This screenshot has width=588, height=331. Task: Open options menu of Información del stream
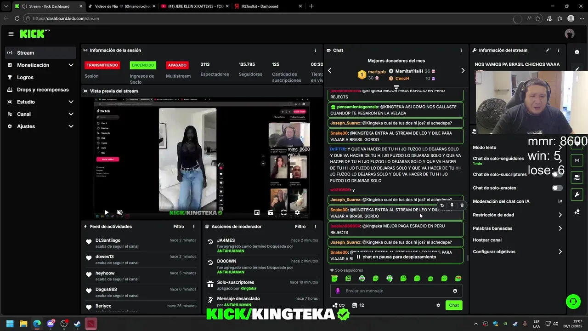559,50
